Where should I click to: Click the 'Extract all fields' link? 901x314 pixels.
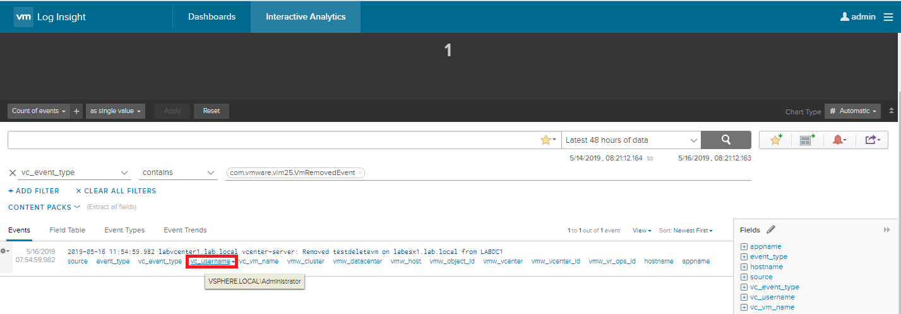coord(112,207)
